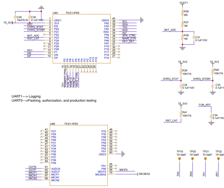Select the ground symbol beside GND3 pin
Screen dimensions: 224x188
(123, 154)
